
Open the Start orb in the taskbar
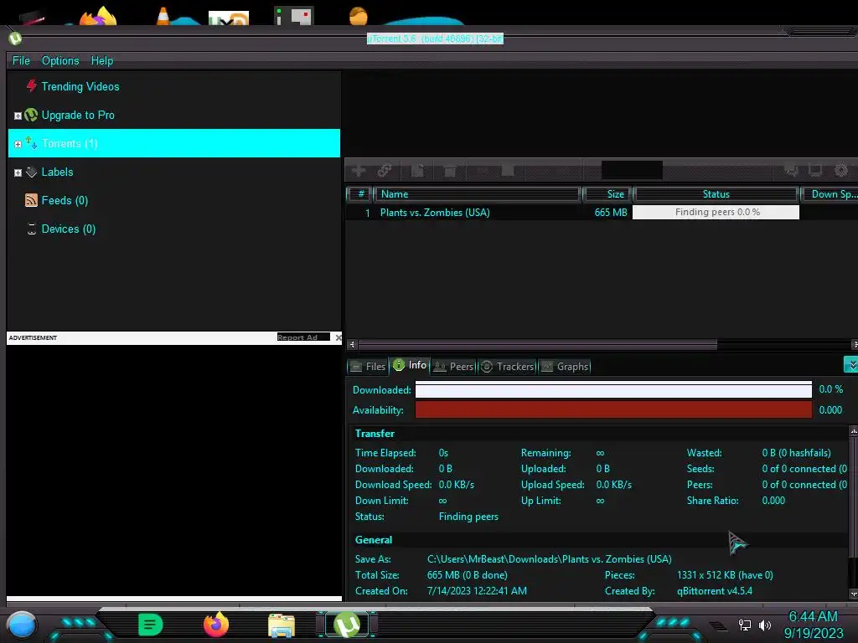21,625
